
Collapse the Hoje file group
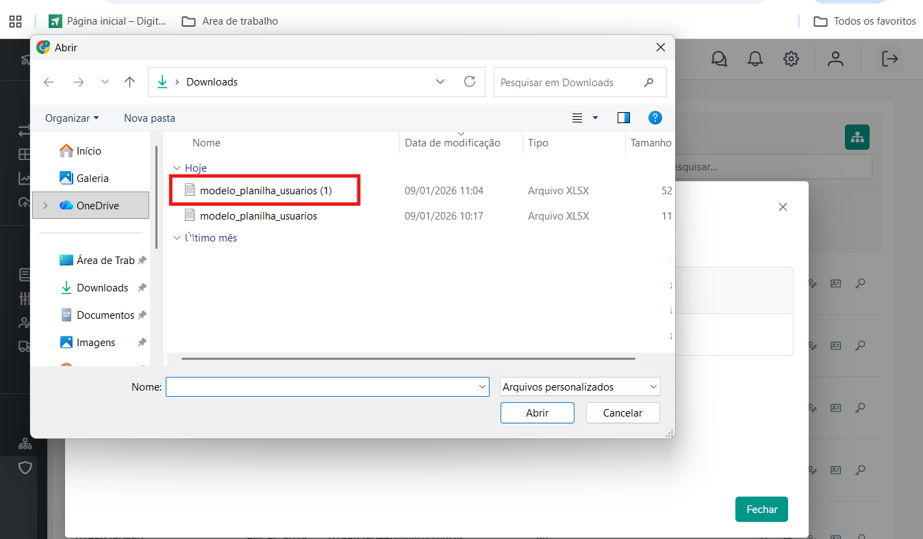click(x=177, y=168)
